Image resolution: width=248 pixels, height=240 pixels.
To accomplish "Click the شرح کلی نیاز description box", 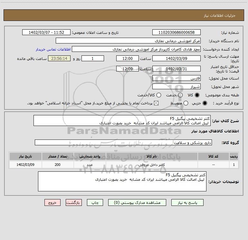I will point(122,120).
